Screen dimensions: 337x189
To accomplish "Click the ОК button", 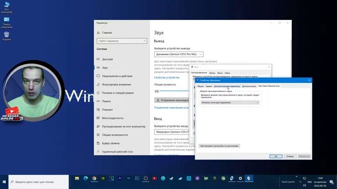I will click(276, 156).
